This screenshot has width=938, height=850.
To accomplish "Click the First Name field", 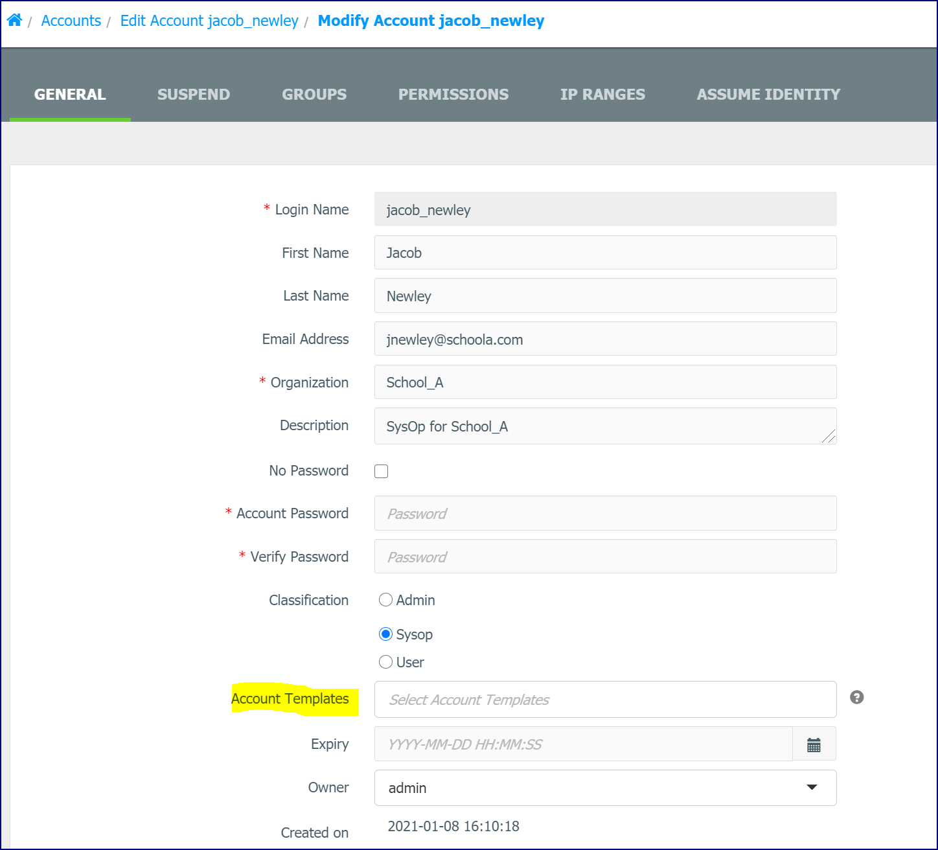I will tap(606, 253).
